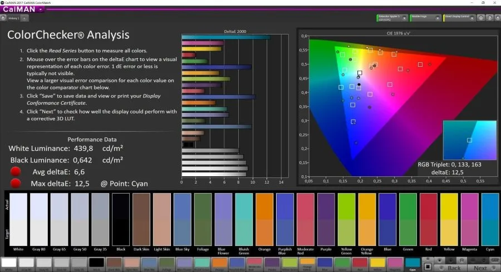501x272 pixels.
Task: Click the Avg deltaE red indicator
Action: coord(16,171)
